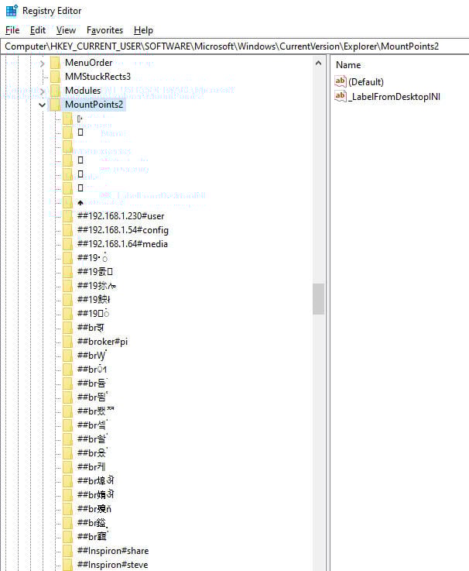Viewport: 469px width, 571px height.
Task: Click folder icon of ##broker#pi
Action: [x=67, y=342]
